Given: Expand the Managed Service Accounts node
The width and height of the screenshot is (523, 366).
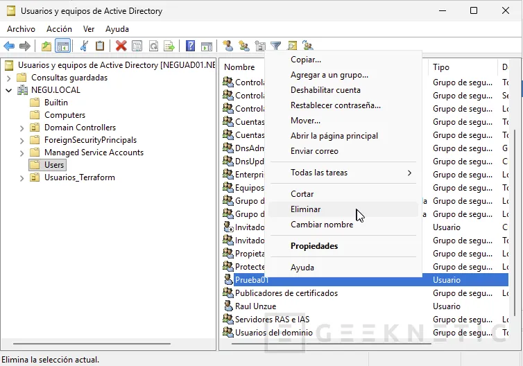Looking at the screenshot, I should [22, 153].
